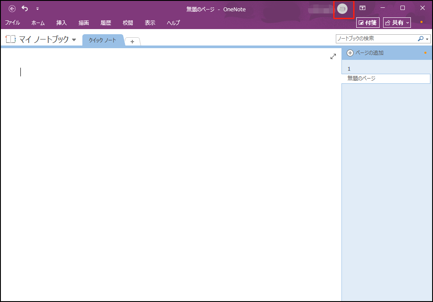Open the Quick Access Toolbar customize arrow
The height and width of the screenshot is (302, 433).
[37, 9]
